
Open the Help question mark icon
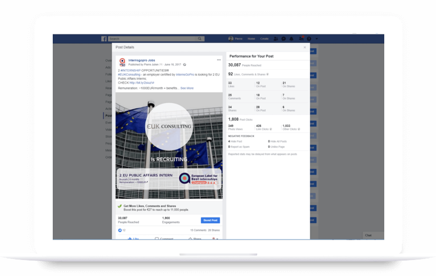pos(309,39)
